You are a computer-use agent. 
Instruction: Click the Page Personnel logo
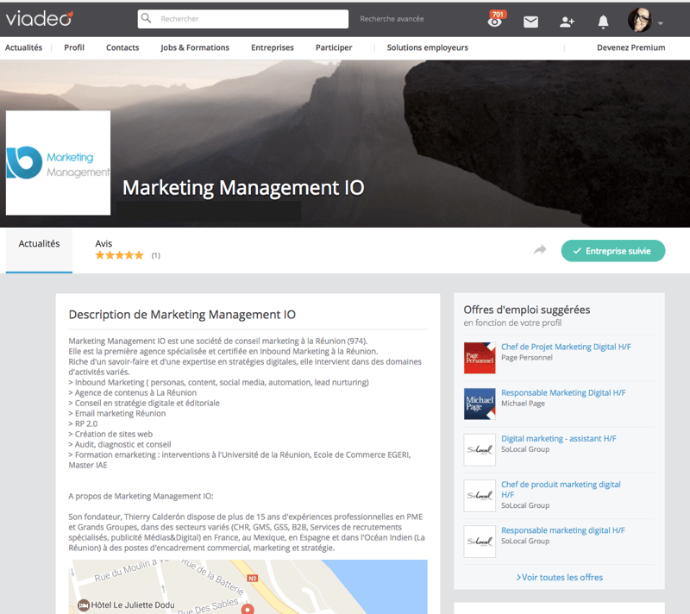(x=480, y=358)
